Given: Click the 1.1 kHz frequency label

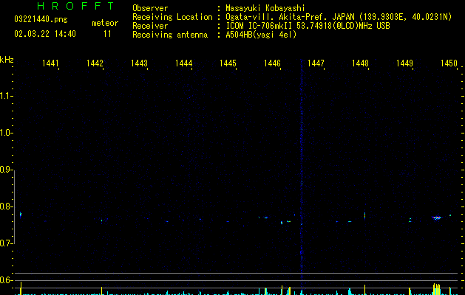Looking at the screenshot, I should pyautogui.click(x=6, y=96).
